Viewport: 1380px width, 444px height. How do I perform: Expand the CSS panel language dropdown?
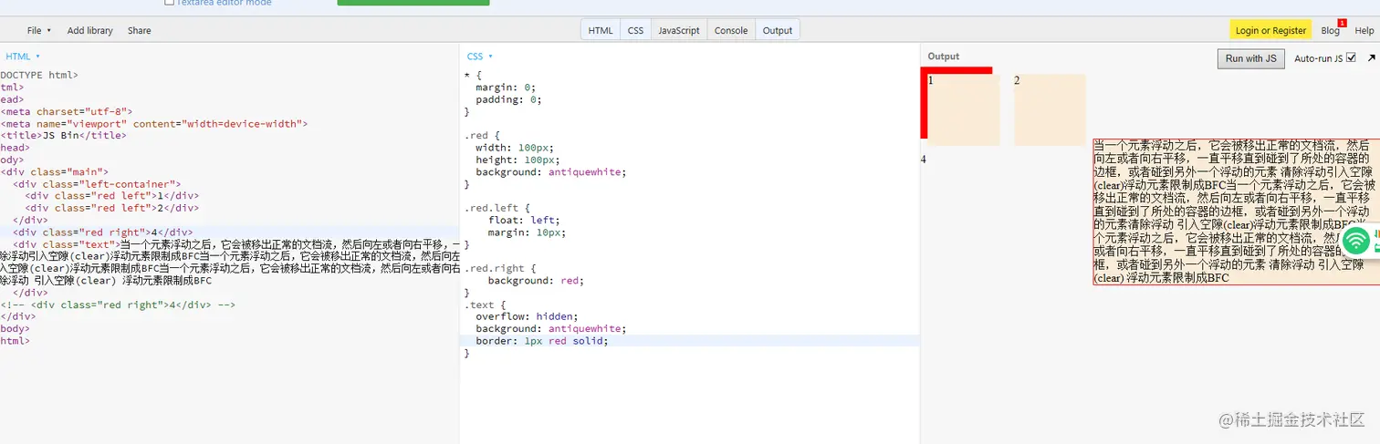(479, 57)
